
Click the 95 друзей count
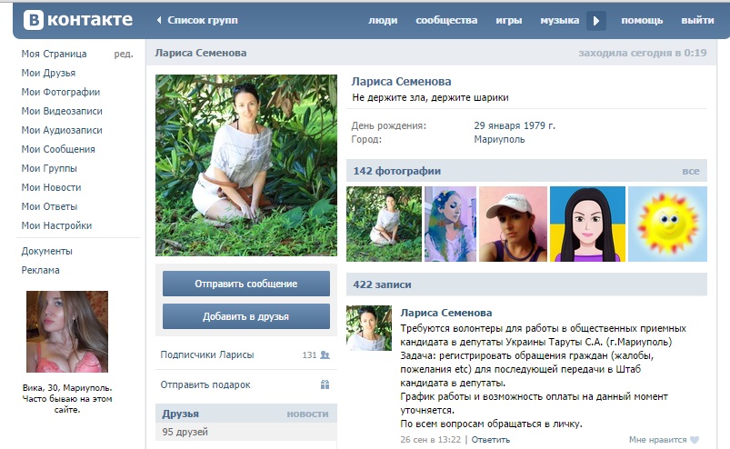185,432
